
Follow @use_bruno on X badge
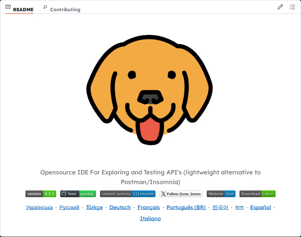pos(181,194)
